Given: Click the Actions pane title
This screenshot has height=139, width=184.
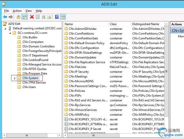Looking at the screenshot, I should [176, 24].
